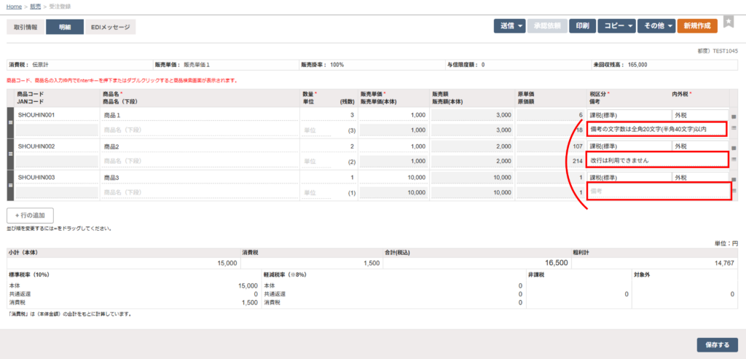The image size is (746, 359).
Task: Follow the Home breadcrumb link
Action: pos(14,6)
